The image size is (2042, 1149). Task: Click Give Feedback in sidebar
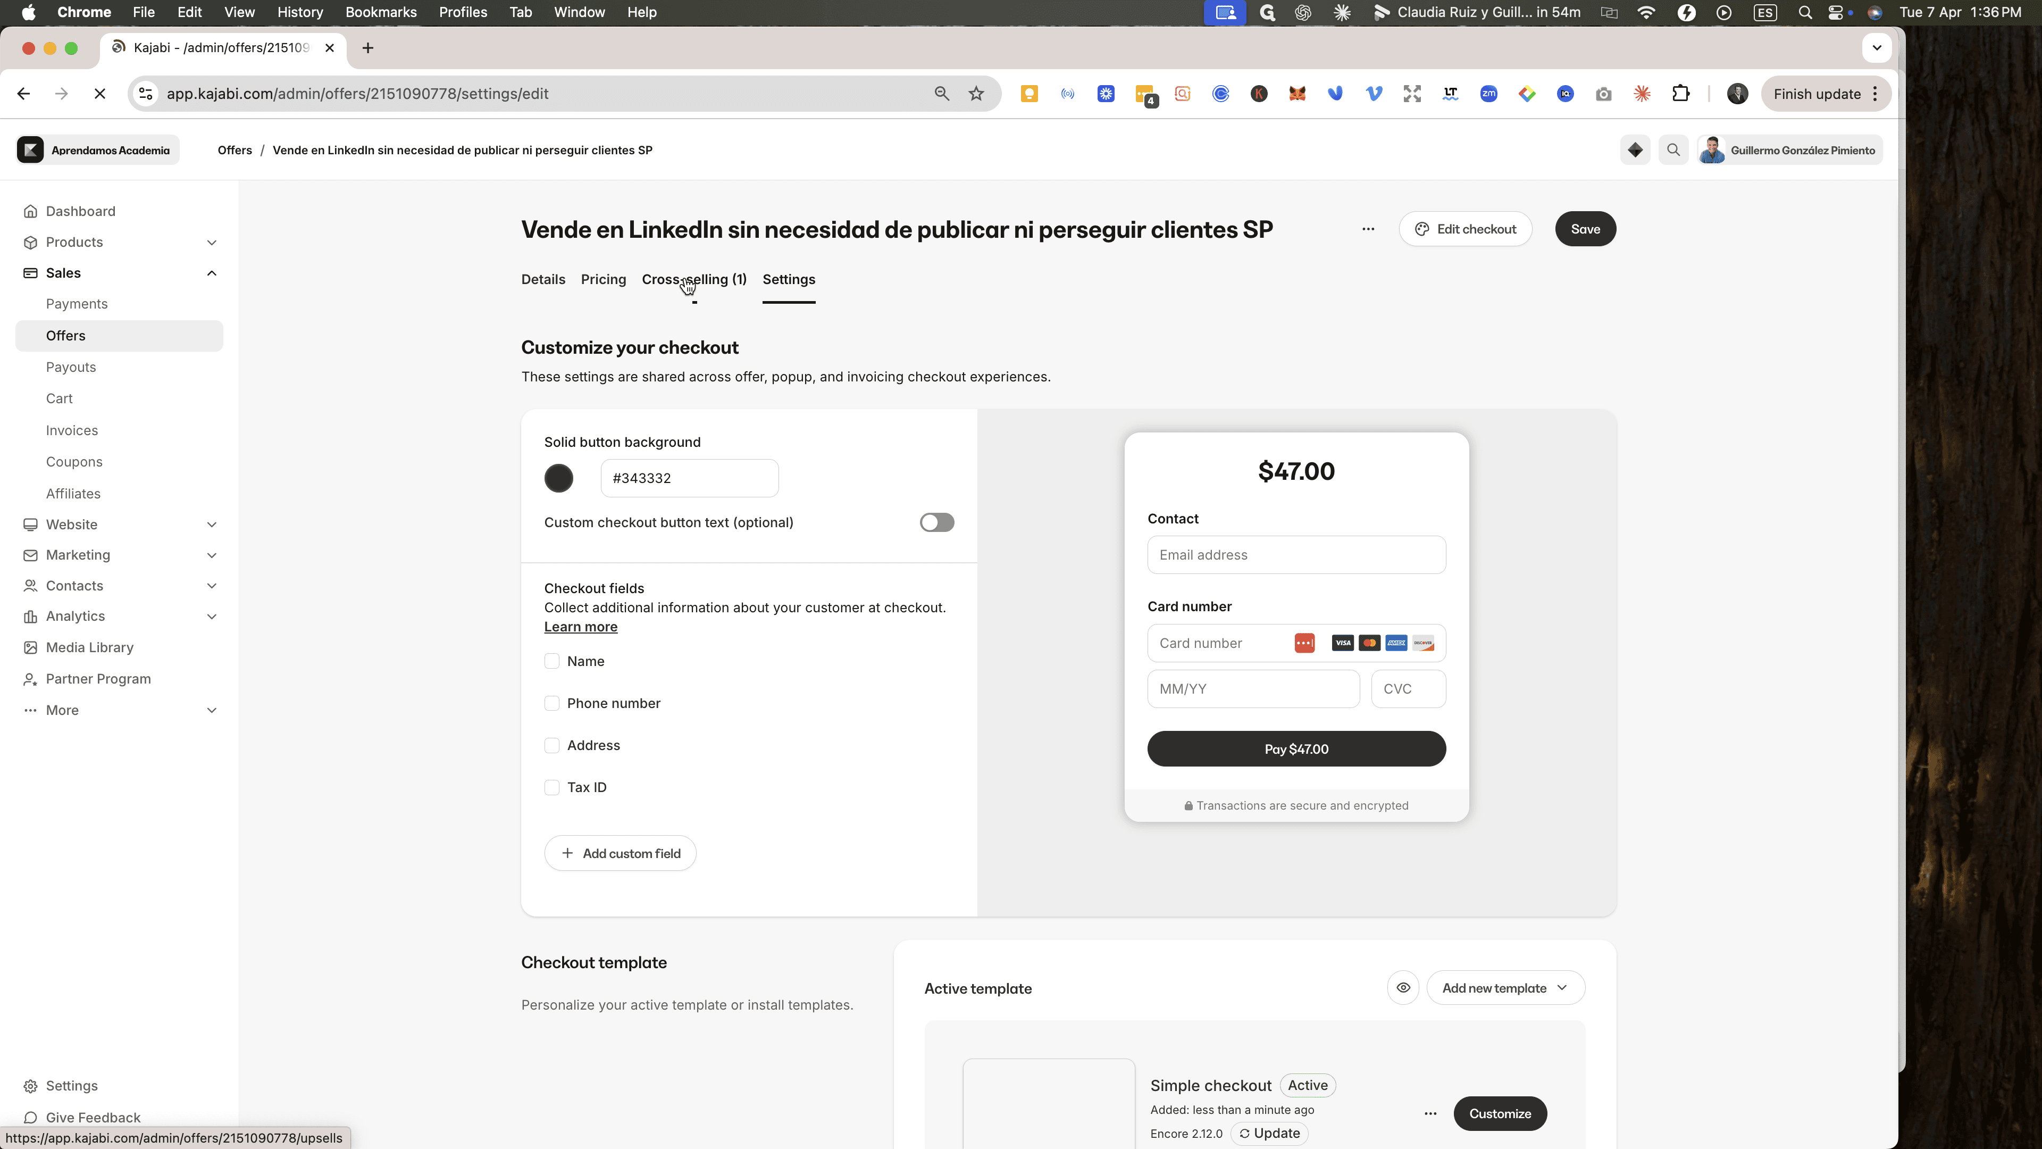[93, 1117]
